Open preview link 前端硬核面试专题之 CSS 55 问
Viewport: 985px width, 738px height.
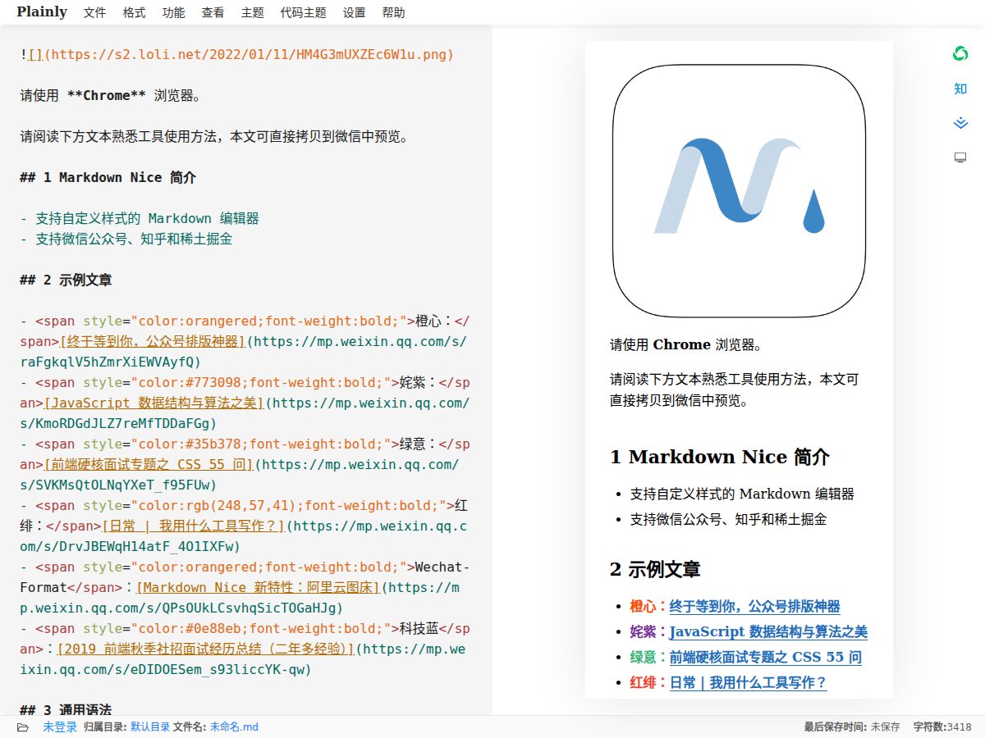click(x=766, y=657)
